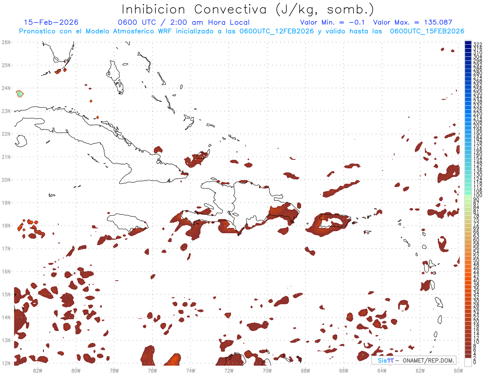Click the time '0600 UTC / 2:00 am Hora Local'

(184, 22)
